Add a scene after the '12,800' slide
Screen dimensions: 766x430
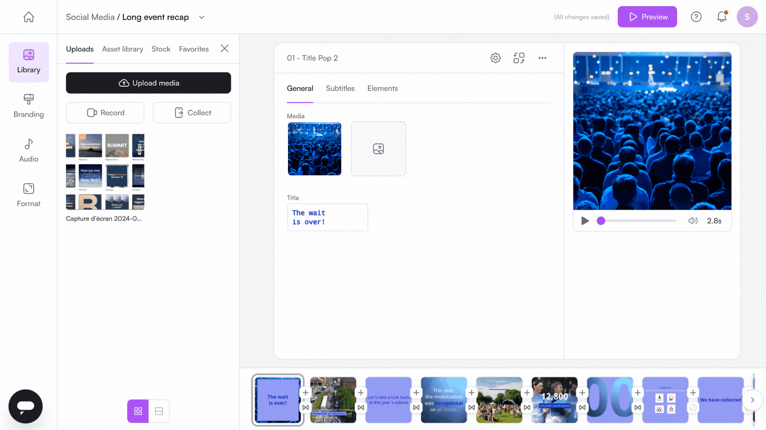[x=582, y=393]
